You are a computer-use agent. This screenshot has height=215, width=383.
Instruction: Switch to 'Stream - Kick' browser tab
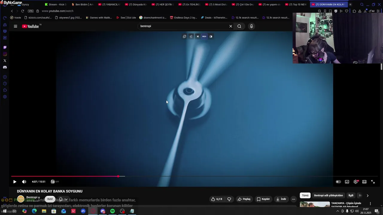click(56, 4)
